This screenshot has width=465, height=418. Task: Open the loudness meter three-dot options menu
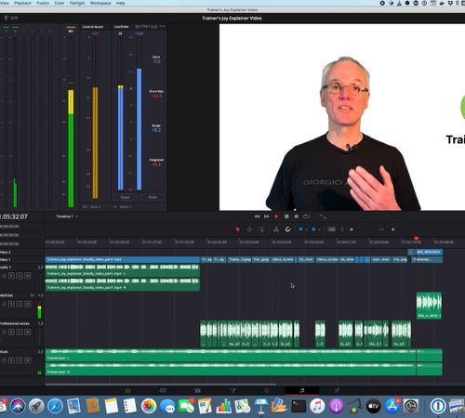click(x=162, y=27)
